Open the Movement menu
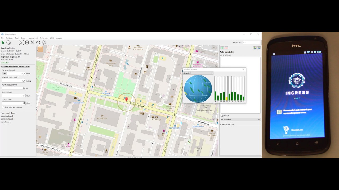 coord(33,38)
